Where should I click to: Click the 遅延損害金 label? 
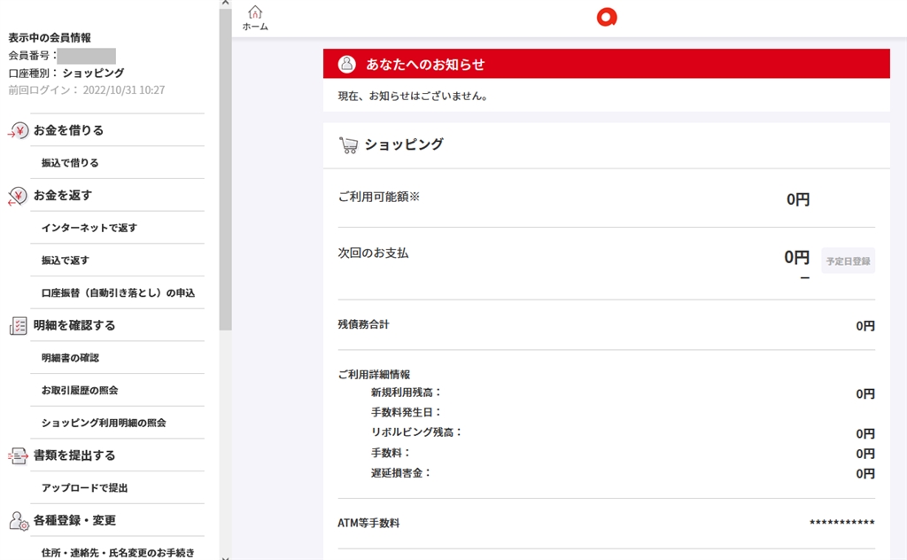401,472
